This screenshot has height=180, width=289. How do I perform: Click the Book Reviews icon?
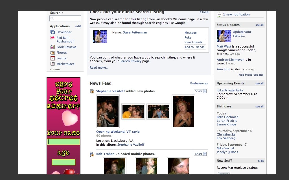(52, 47)
